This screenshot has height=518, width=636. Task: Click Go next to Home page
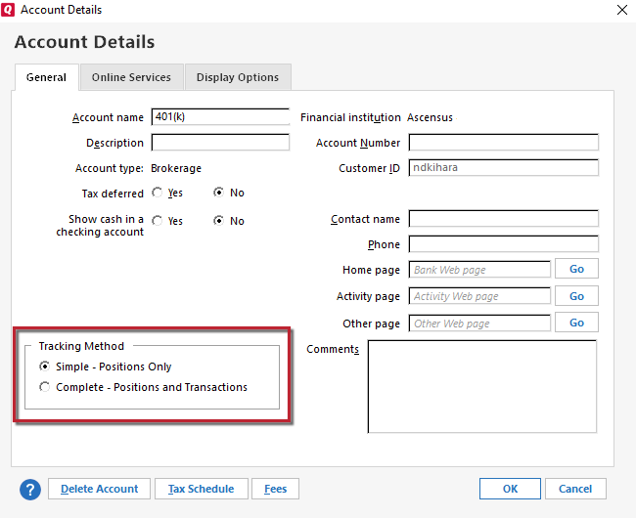coord(576,269)
